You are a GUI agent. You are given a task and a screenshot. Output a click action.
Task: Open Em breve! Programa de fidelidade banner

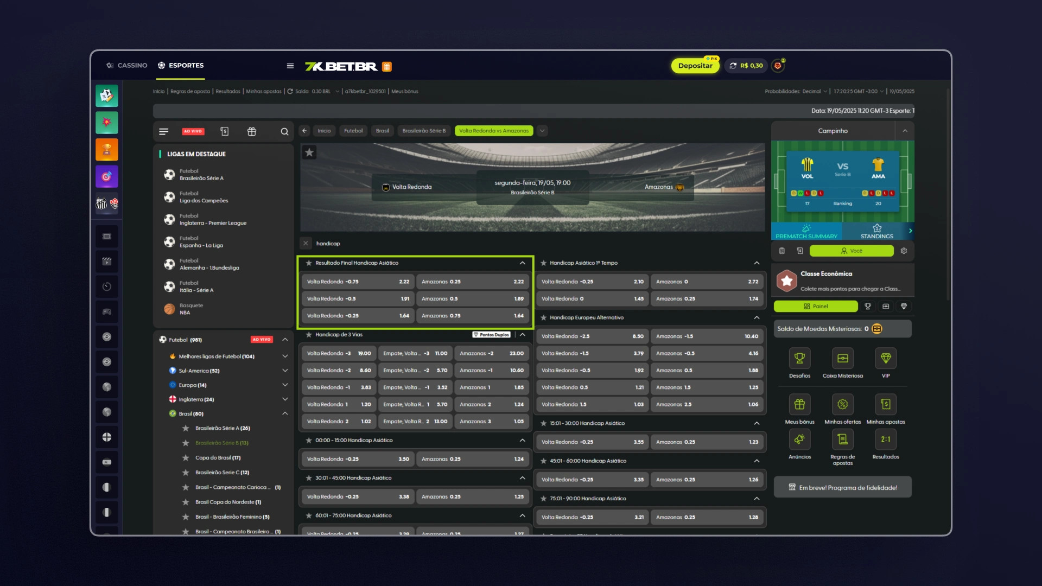click(842, 488)
